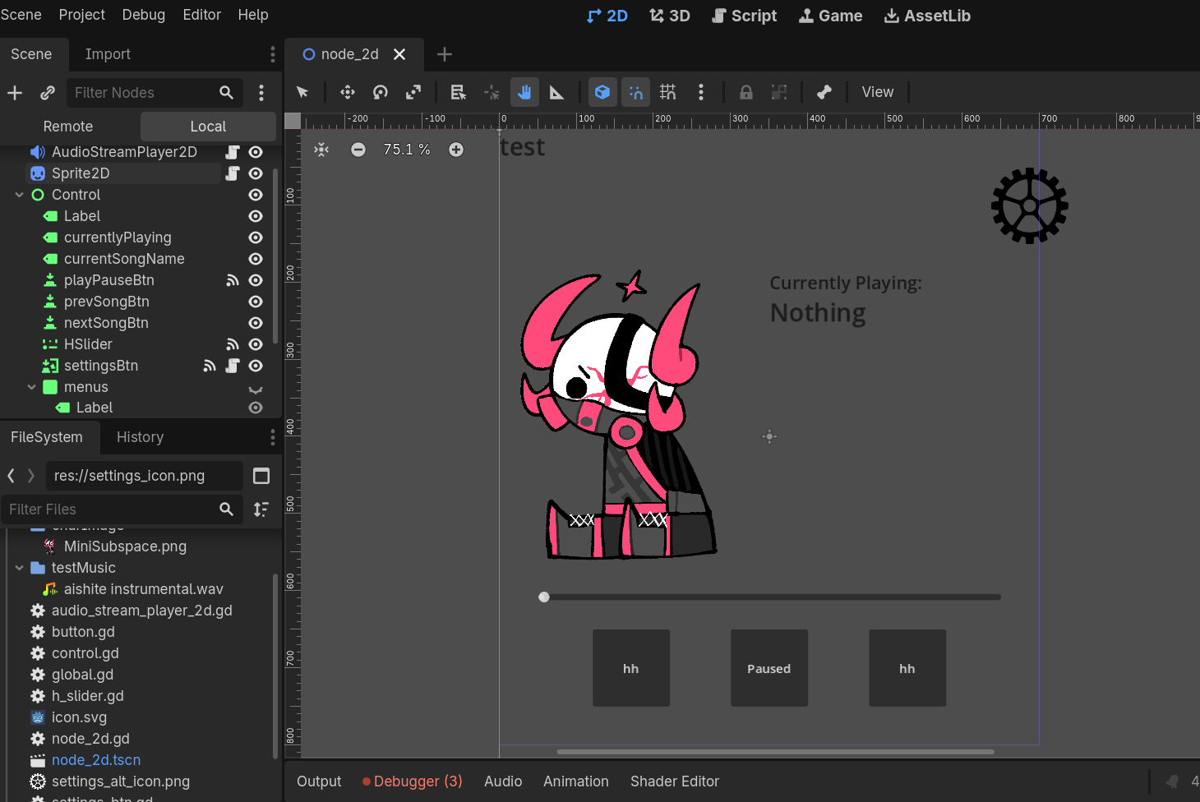This screenshot has height=802, width=1200.
Task: Click the list selectable nodes tool
Action: [x=459, y=92]
